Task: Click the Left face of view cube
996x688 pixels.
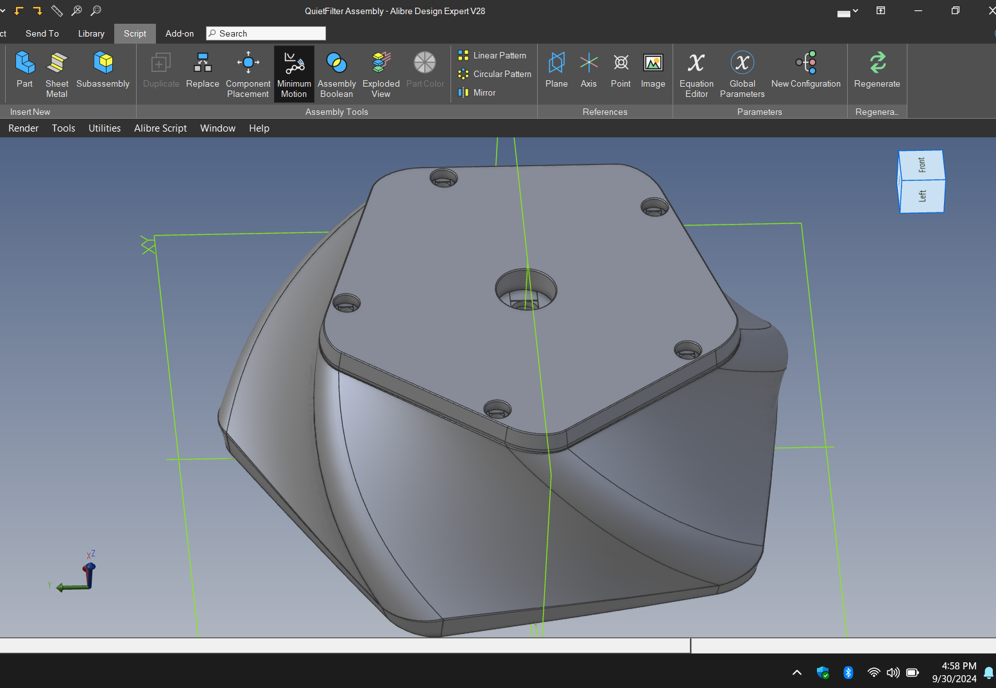Action: pyautogui.click(x=922, y=196)
